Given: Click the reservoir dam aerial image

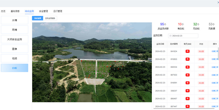Looking at the screenshot, I should coord(92,62).
